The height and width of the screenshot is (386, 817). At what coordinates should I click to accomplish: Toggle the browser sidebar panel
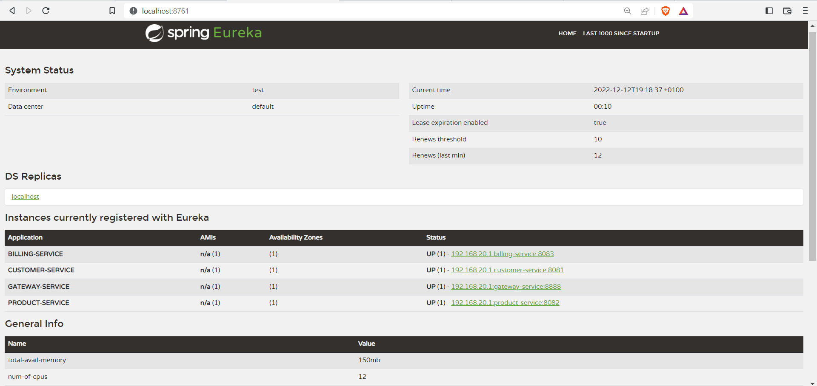[769, 11]
